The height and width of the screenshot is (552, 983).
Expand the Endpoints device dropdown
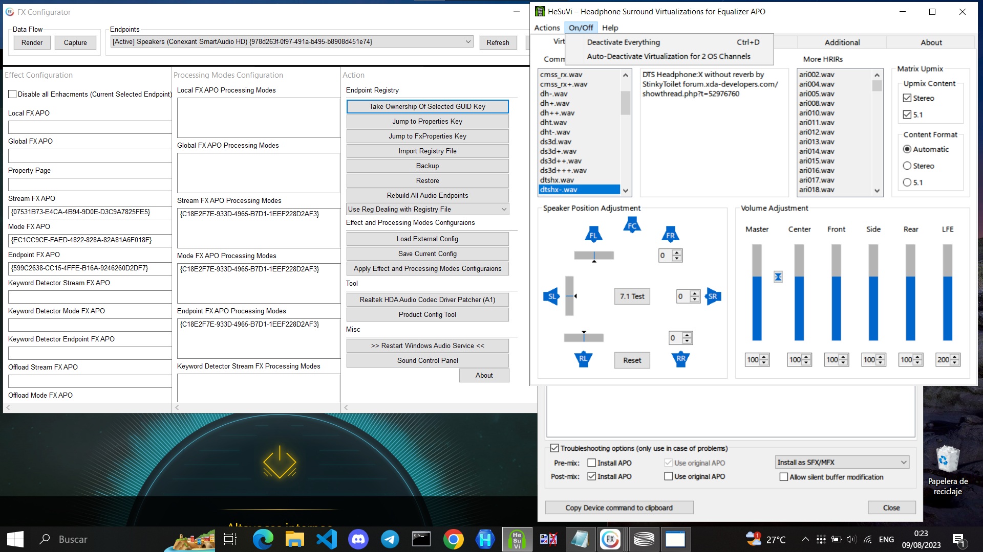pos(292,42)
